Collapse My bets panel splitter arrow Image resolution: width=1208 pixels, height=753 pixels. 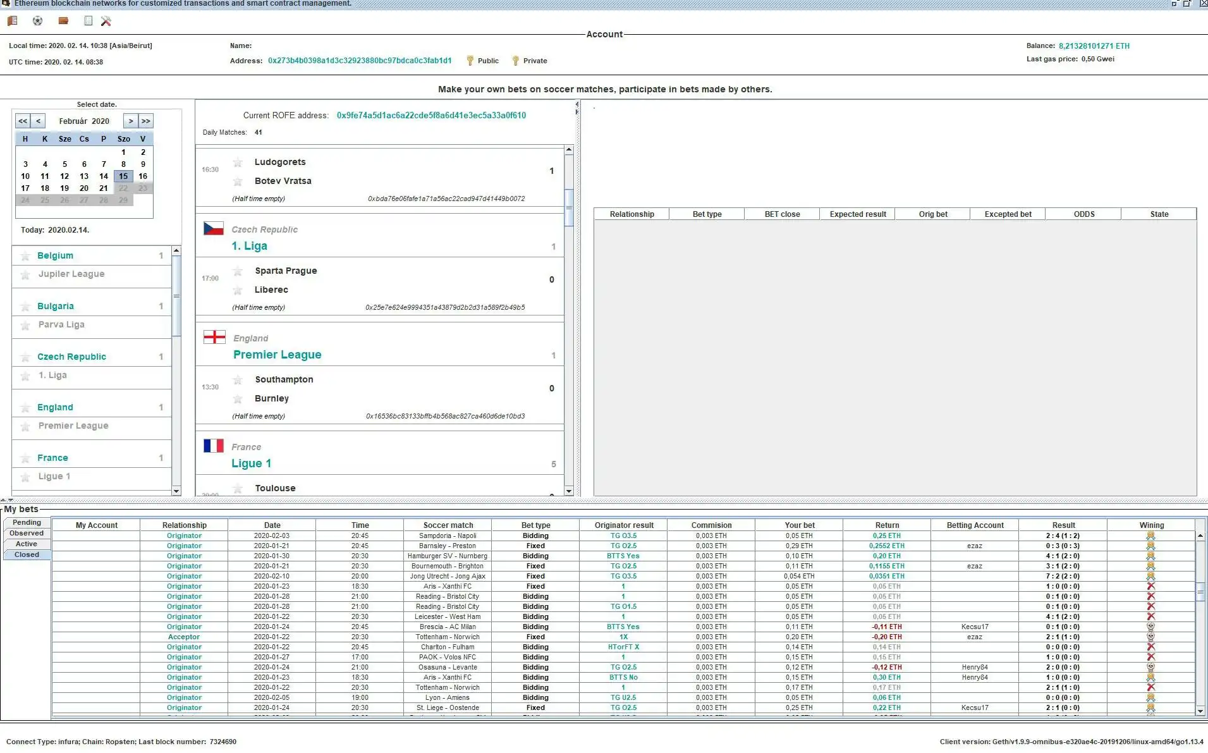coord(11,500)
